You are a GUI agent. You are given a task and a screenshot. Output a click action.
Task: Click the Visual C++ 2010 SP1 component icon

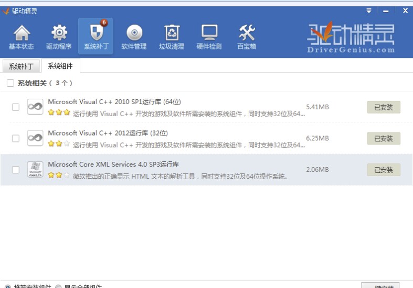point(35,107)
